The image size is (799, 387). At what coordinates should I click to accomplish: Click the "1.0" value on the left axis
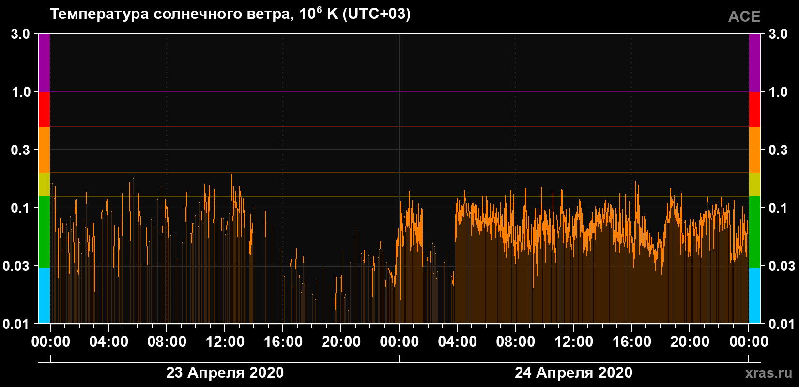coord(20,92)
